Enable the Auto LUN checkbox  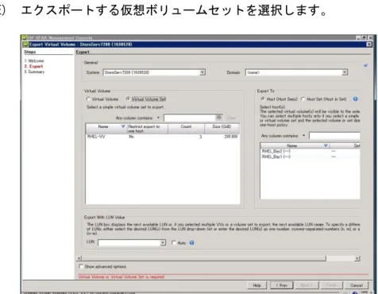[174, 242]
